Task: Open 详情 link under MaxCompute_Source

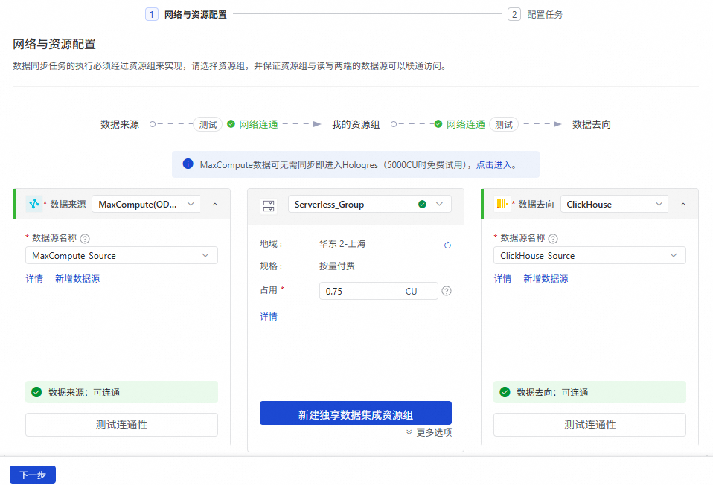Action: 34,279
